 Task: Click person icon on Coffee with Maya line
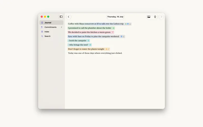pyautogui.click(x=130, y=24)
